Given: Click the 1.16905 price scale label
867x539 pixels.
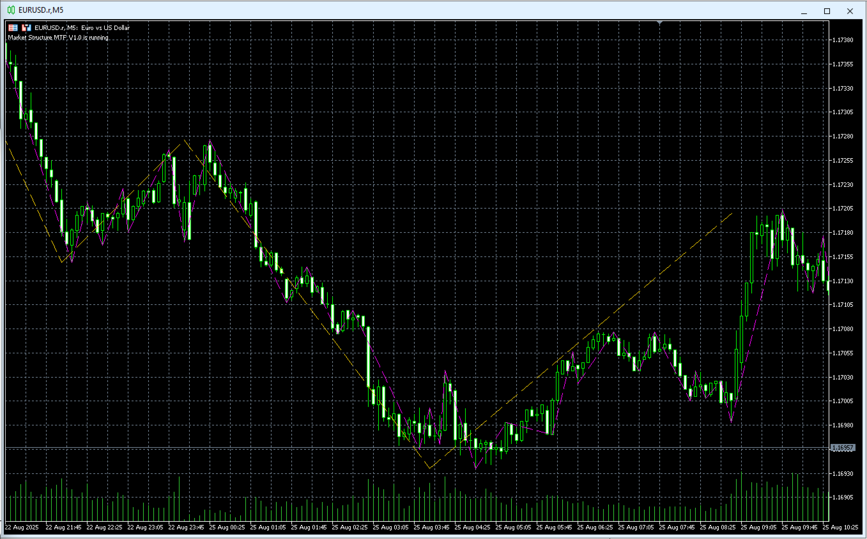Looking at the screenshot, I should point(843,497).
